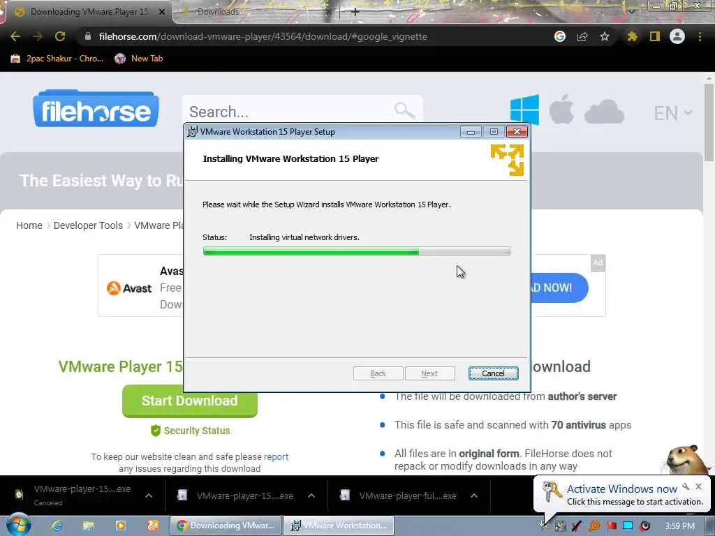Open the Windows Start menu

(18, 525)
